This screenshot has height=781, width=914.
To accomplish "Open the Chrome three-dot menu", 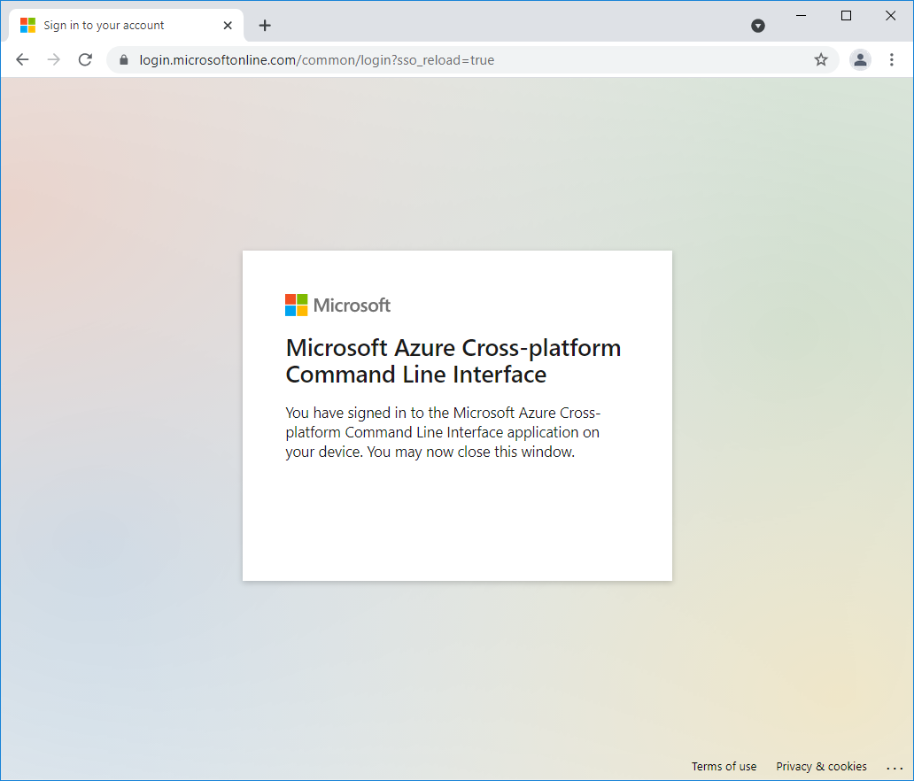I will [x=891, y=59].
